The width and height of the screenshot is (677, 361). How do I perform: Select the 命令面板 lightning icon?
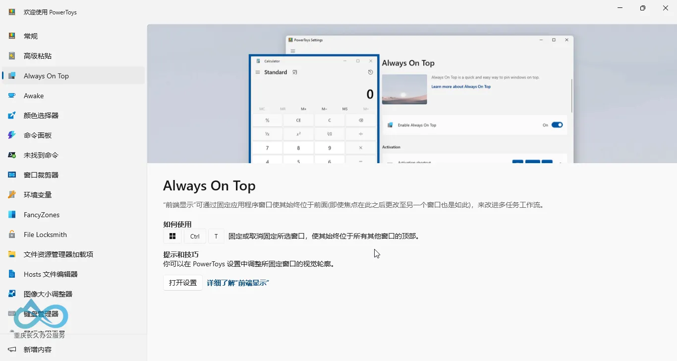pyautogui.click(x=12, y=135)
